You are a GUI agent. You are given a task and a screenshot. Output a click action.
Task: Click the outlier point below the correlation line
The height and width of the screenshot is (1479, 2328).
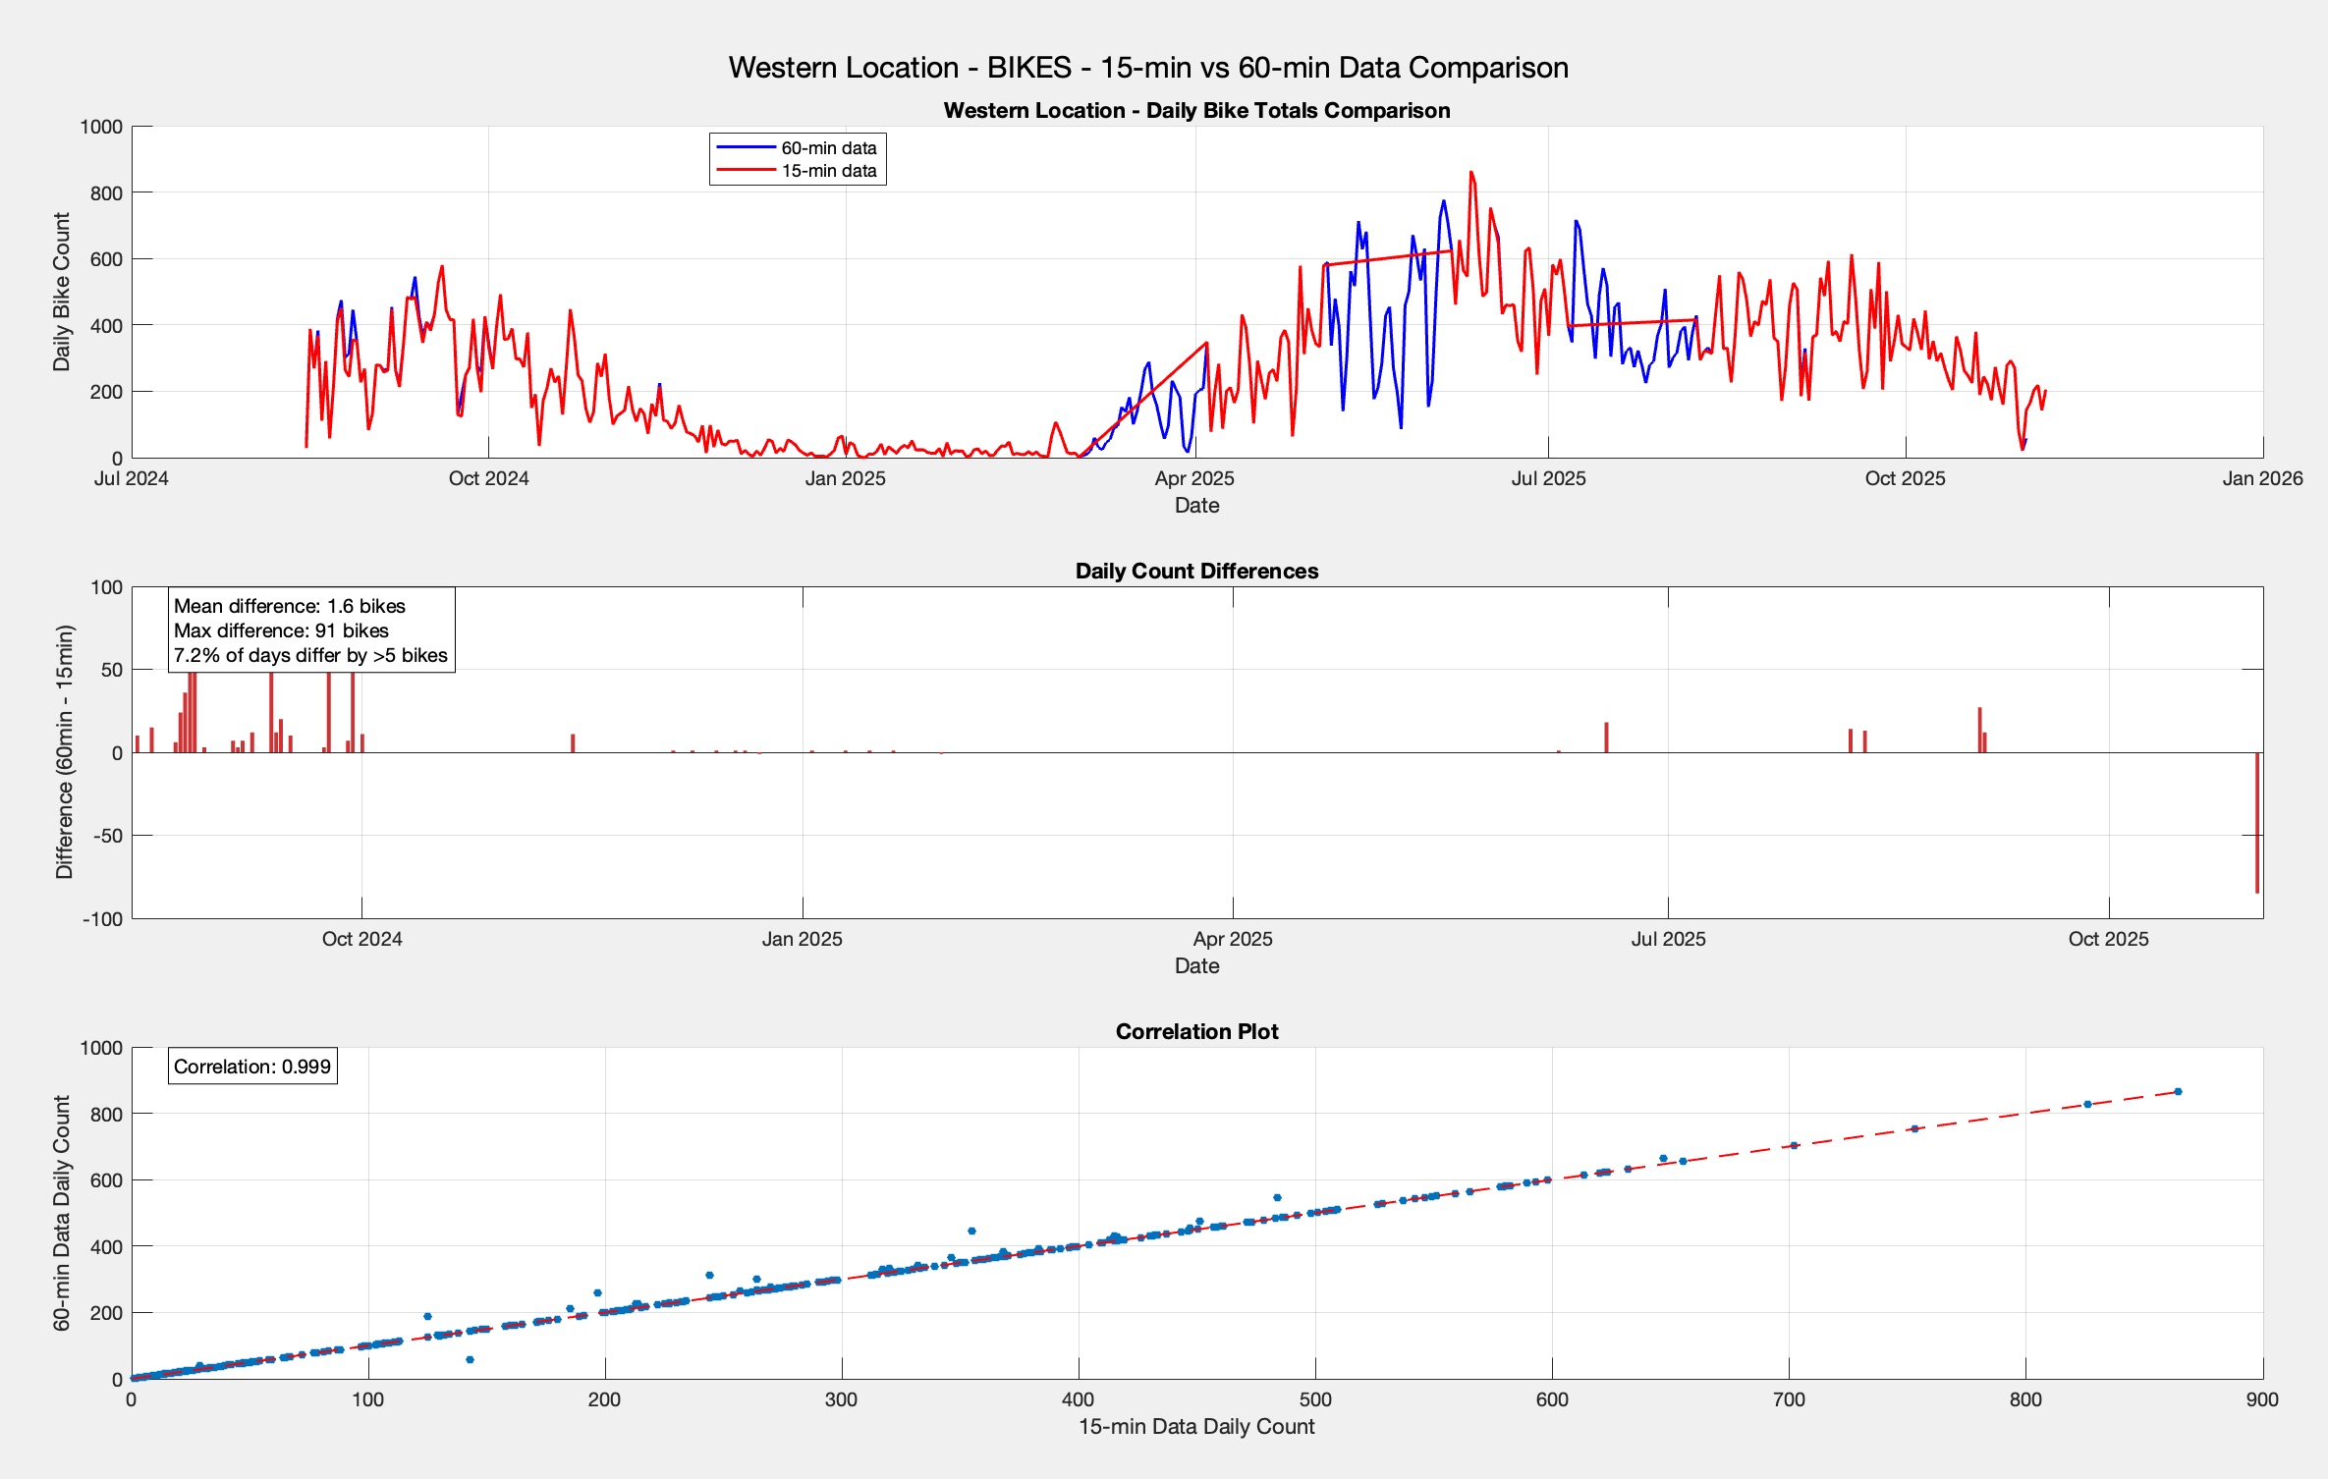470,1359
